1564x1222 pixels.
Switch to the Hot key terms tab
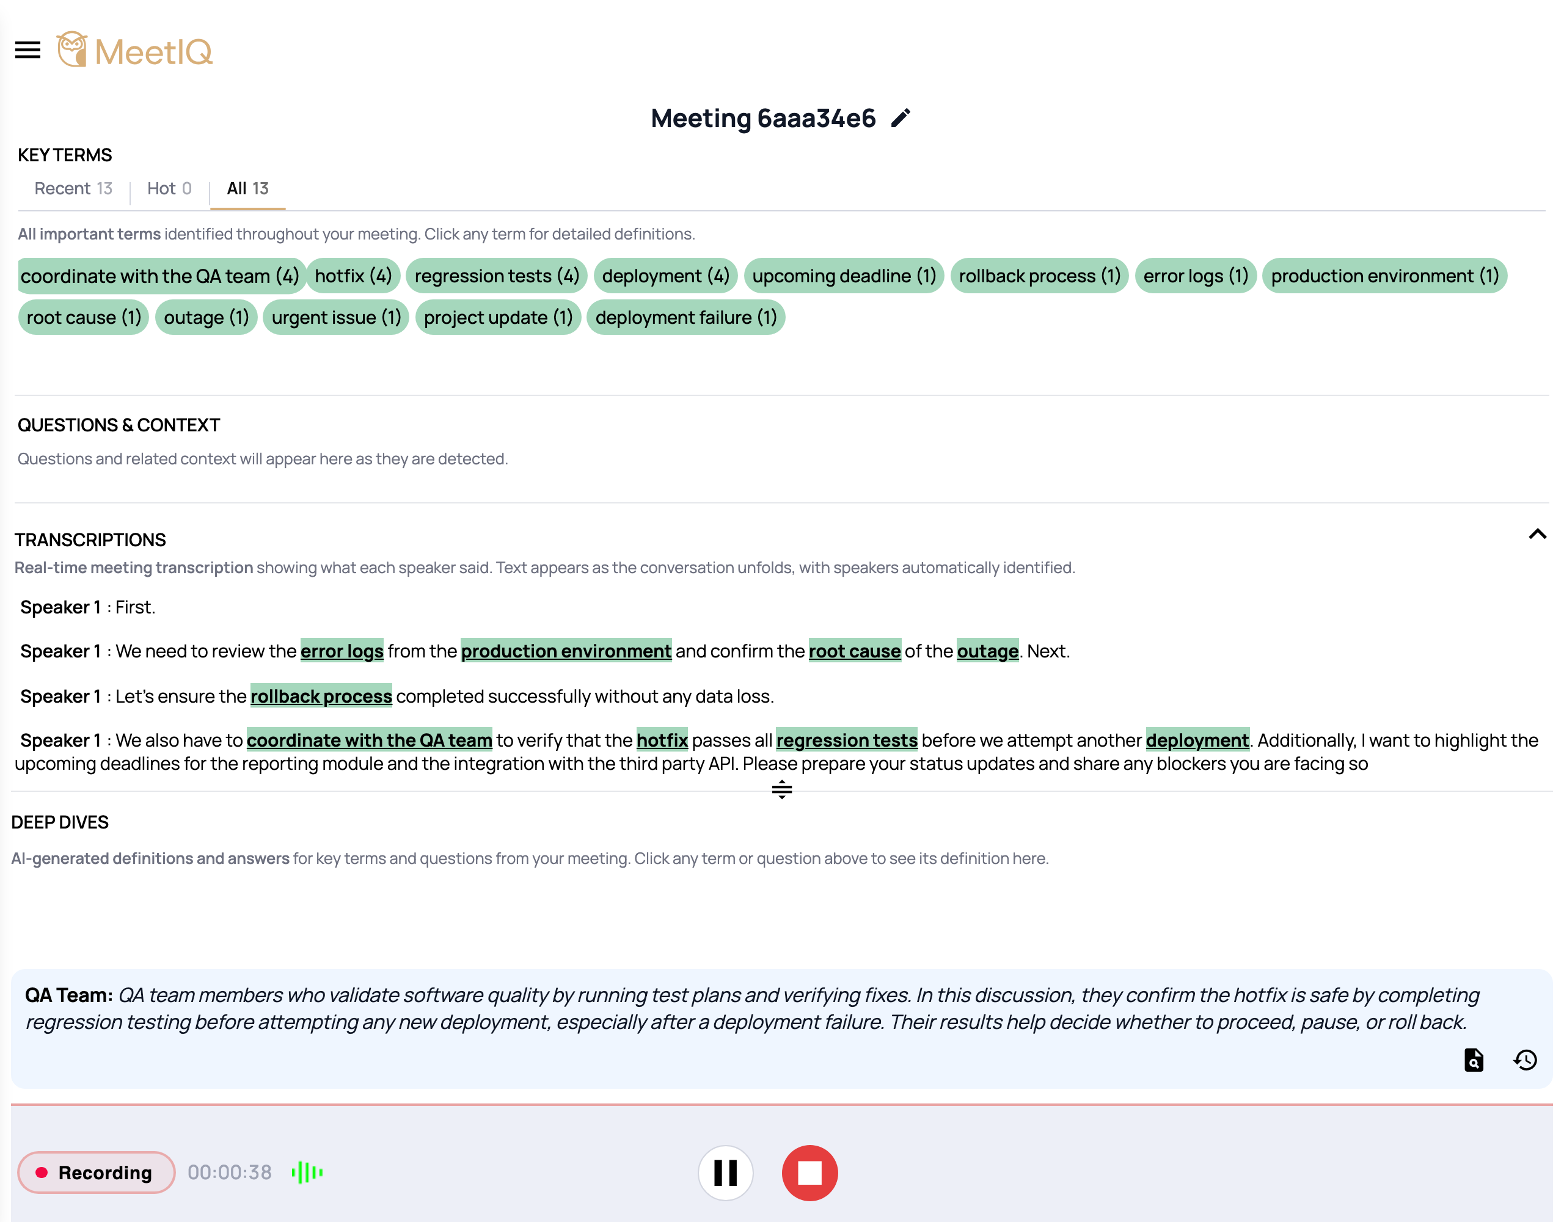[x=169, y=188]
